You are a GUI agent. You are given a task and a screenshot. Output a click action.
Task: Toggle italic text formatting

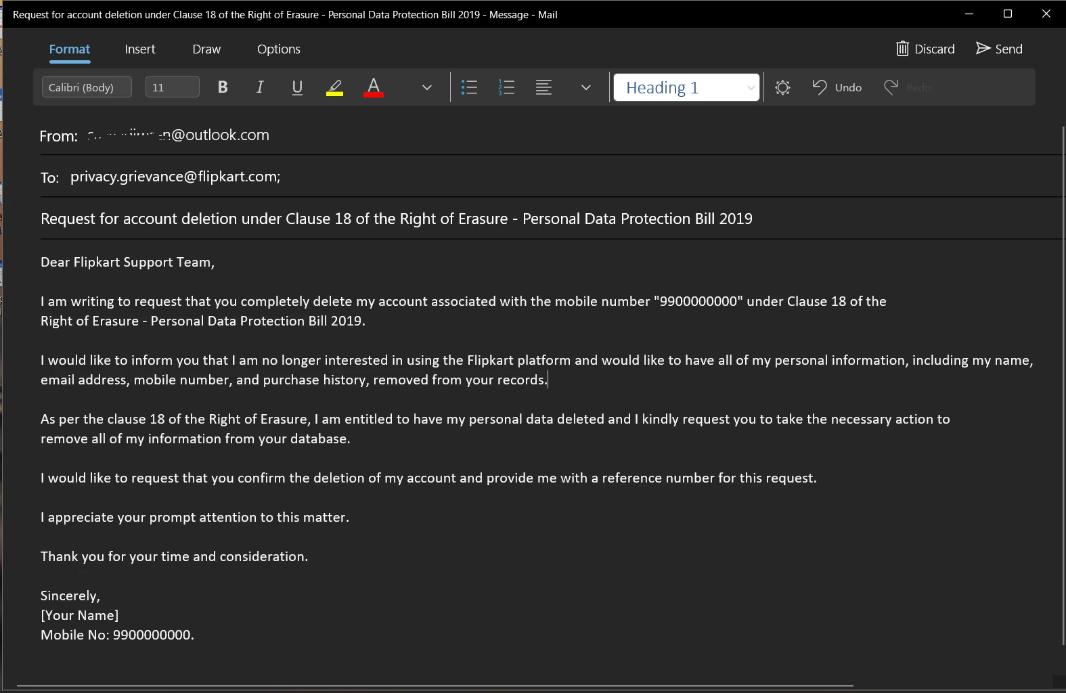260,87
